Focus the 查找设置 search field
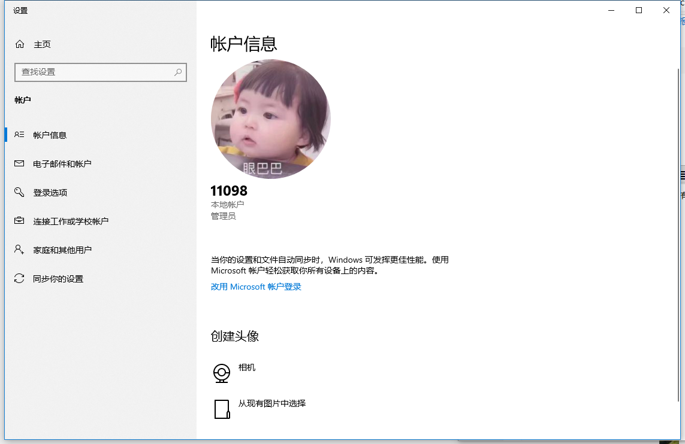685x444 pixels. (101, 72)
